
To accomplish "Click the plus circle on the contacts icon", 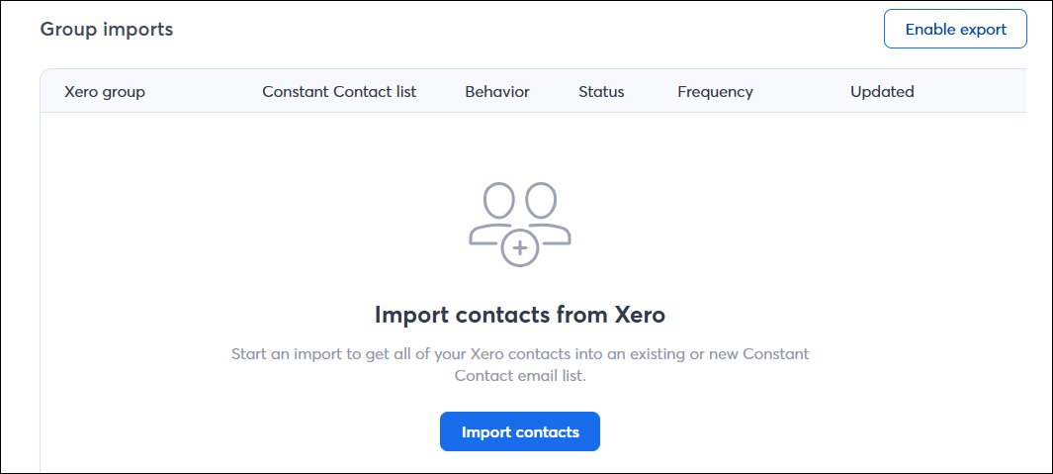I will [520, 248].
